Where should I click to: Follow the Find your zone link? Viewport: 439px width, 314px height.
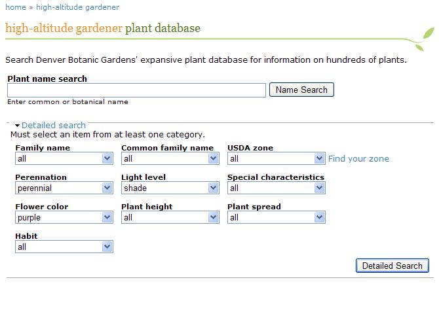tap(358, 158)
